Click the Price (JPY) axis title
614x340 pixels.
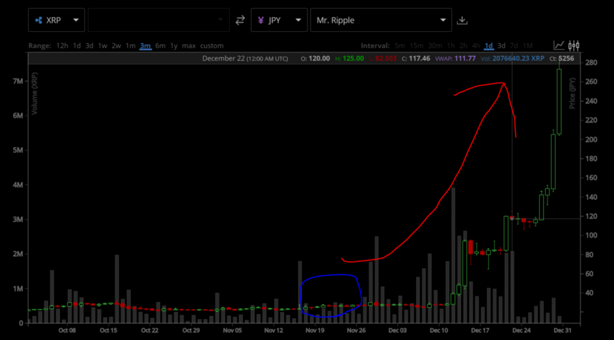click(572, 93)
